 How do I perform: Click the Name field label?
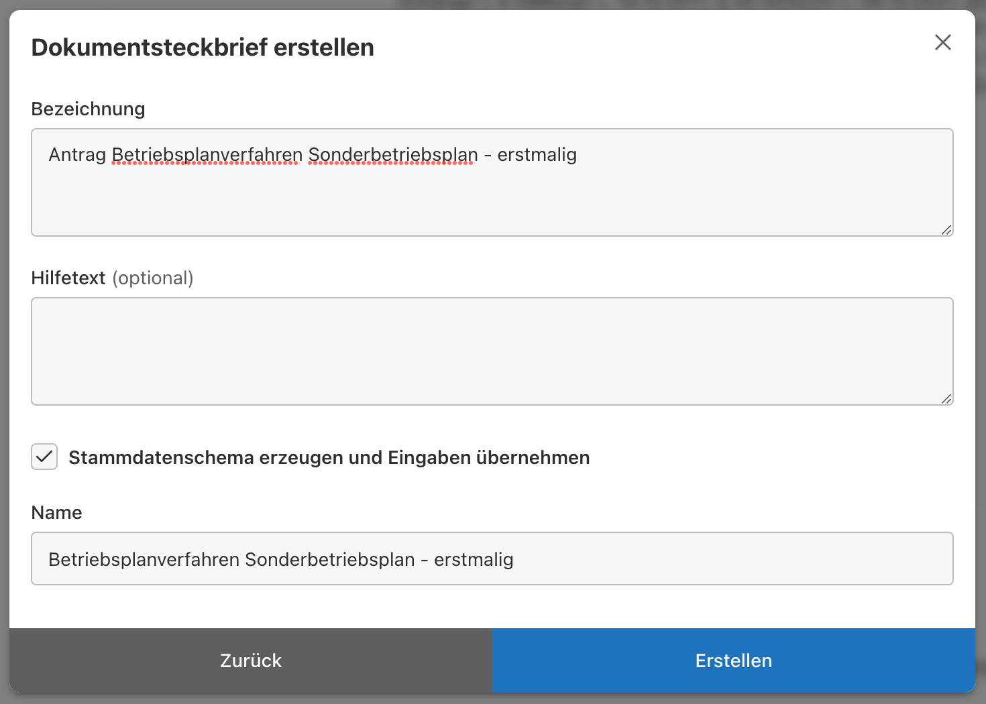point(56,512)
